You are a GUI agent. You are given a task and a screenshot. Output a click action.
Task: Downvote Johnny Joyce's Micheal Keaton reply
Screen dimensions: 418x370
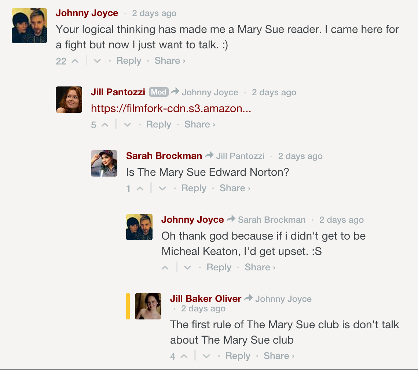pos(187,267)
